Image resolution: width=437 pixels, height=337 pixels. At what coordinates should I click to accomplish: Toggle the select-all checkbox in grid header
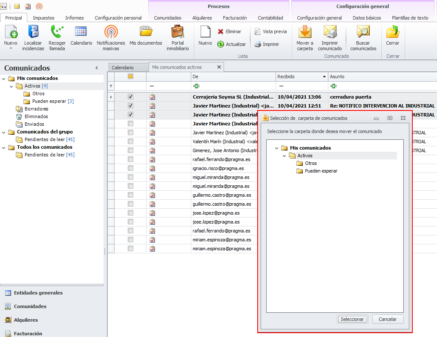click(131, 76)
